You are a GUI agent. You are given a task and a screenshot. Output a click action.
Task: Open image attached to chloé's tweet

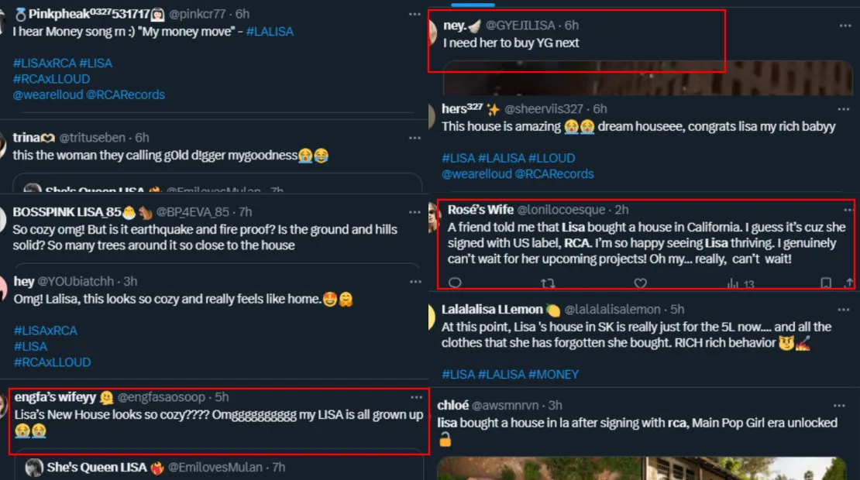coord(643,468)
